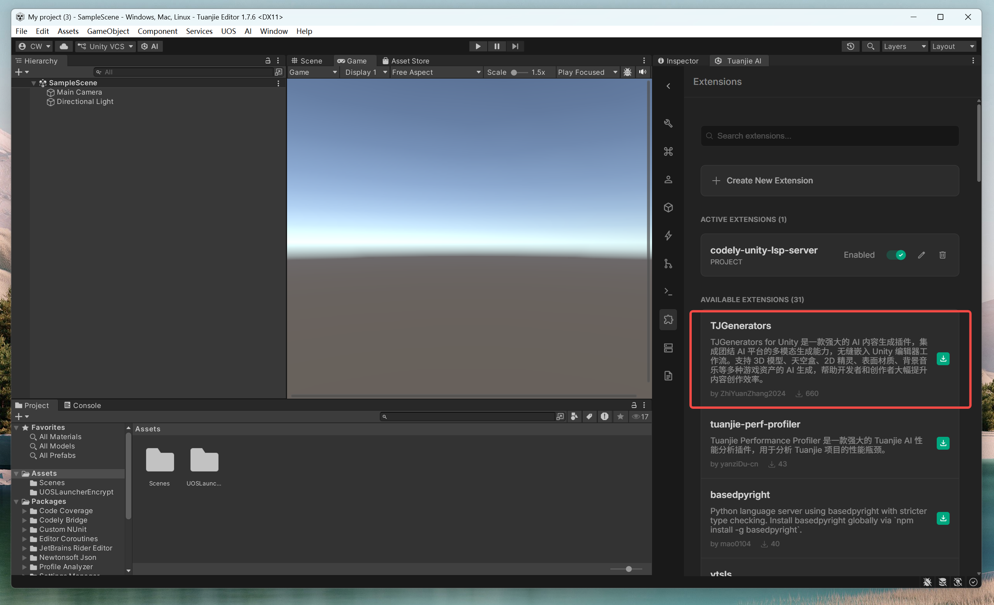Open the Display 1 dropdown in Game view

[x=365, y=72]
